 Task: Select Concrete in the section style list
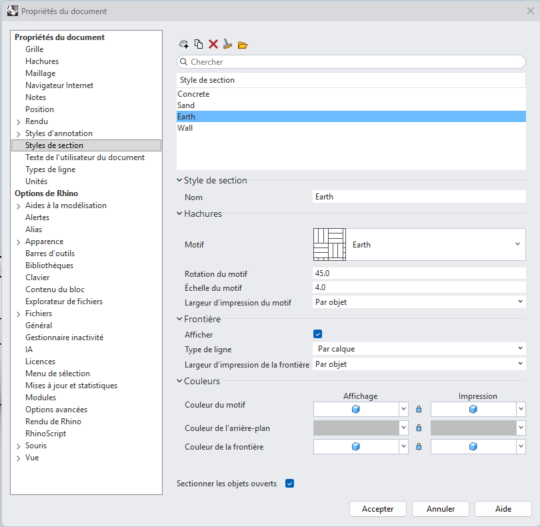(x=351, y=94)
